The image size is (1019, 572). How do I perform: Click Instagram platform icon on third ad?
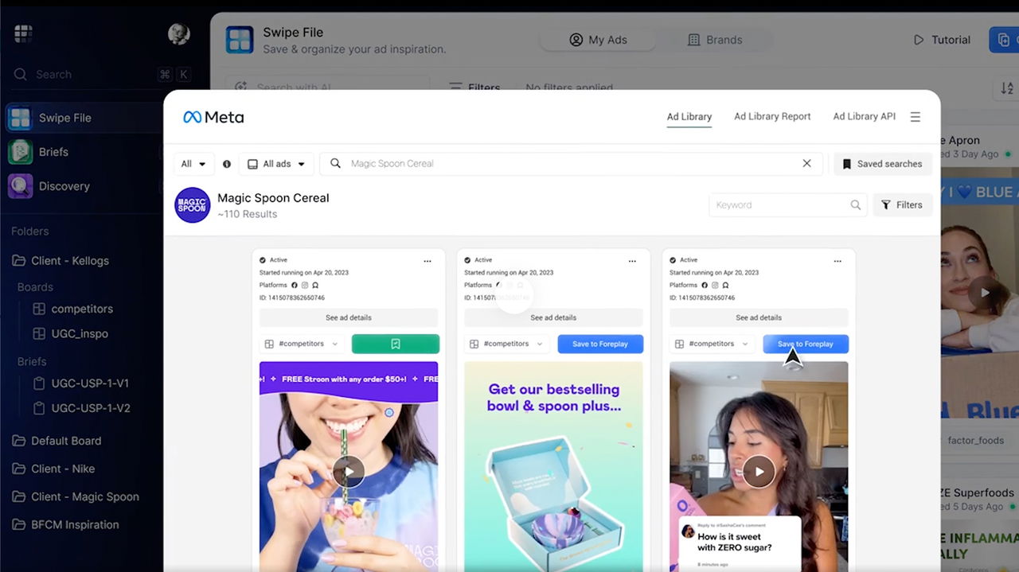[714, 285]
